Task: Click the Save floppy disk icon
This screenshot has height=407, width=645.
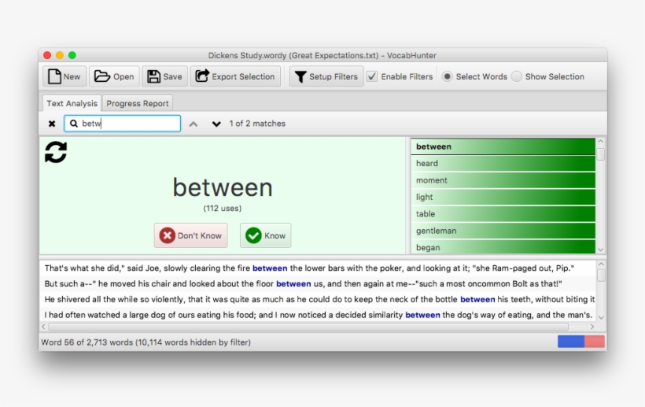Action: [x=154, y=76]
